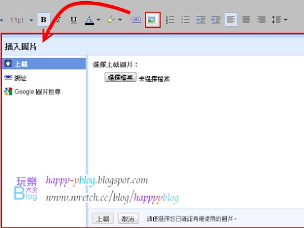Screen dimensions: 304x228
Task: Open the text color dropdown arrow
Action: 99,20
